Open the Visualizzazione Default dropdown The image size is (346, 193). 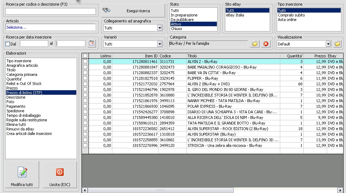point(328,44)
